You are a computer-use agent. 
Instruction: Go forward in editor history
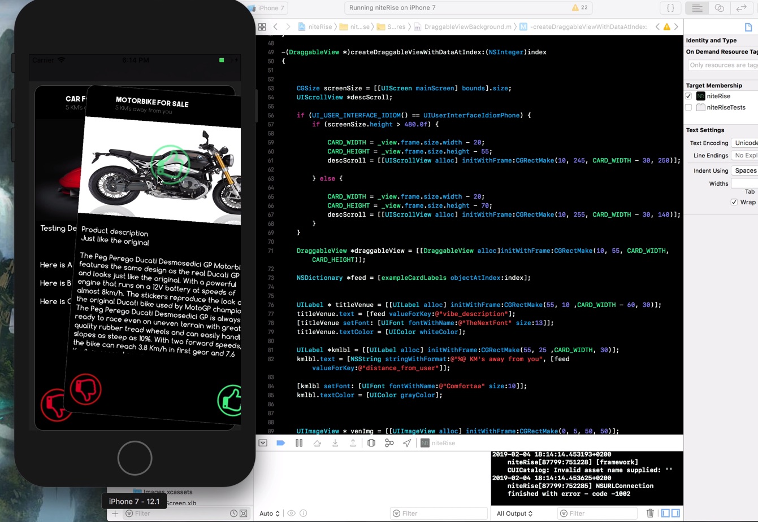[288, 27]
